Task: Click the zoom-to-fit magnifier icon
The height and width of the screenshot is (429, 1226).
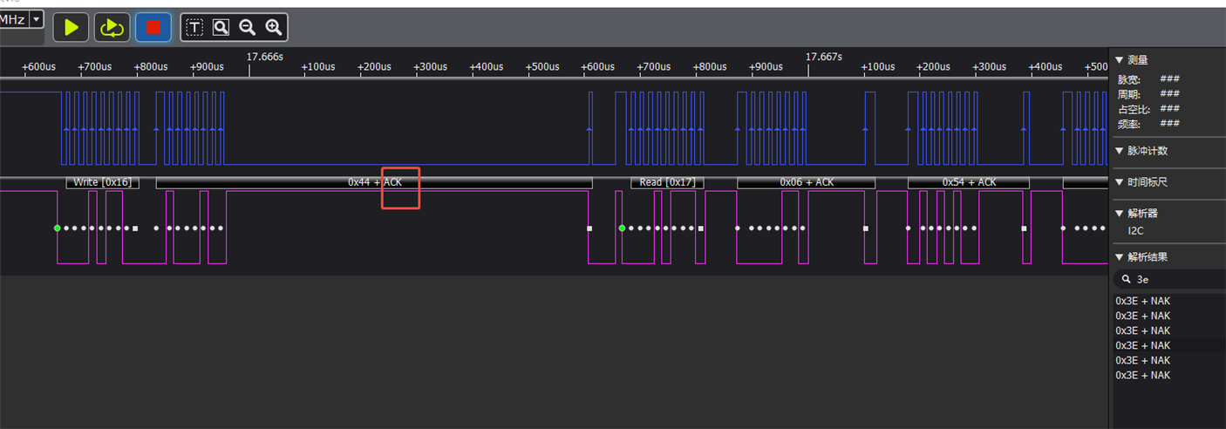Action: [221, 28]
